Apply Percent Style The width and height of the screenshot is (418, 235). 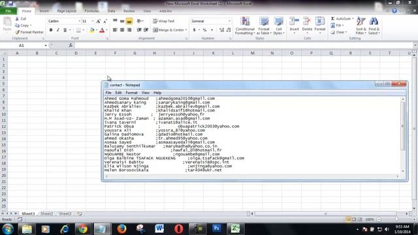(204, 30)
